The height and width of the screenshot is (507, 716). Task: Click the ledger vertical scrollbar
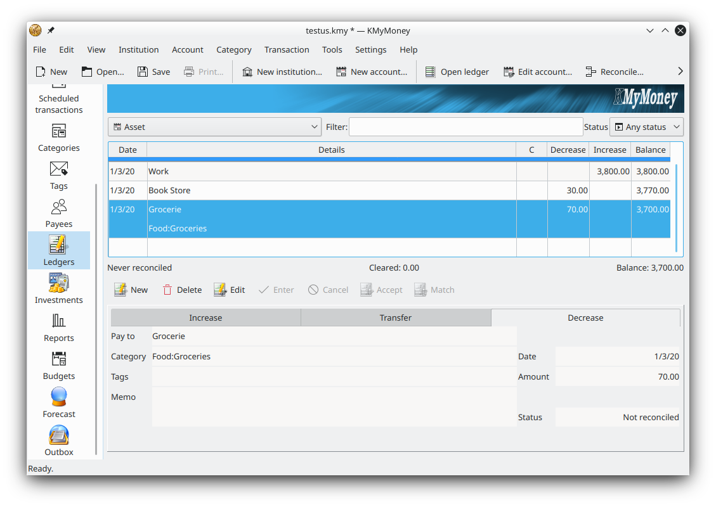tap(676, 207)
